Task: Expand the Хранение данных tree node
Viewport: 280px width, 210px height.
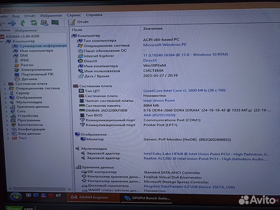Action: pos(6,107)
